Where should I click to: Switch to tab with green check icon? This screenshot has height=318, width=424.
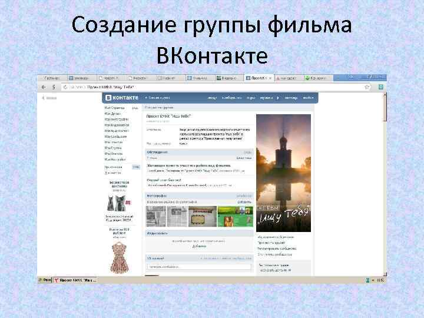pos(317,78)
